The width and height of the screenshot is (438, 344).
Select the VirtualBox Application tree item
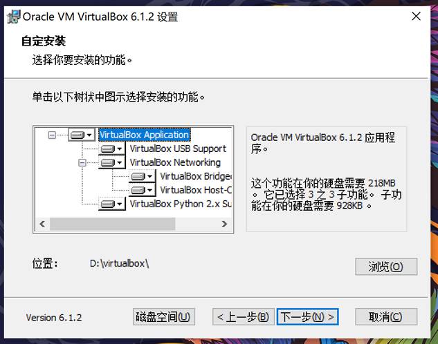coord(145,135)
